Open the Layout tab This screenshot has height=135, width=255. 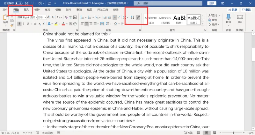[x=47, y=10]
